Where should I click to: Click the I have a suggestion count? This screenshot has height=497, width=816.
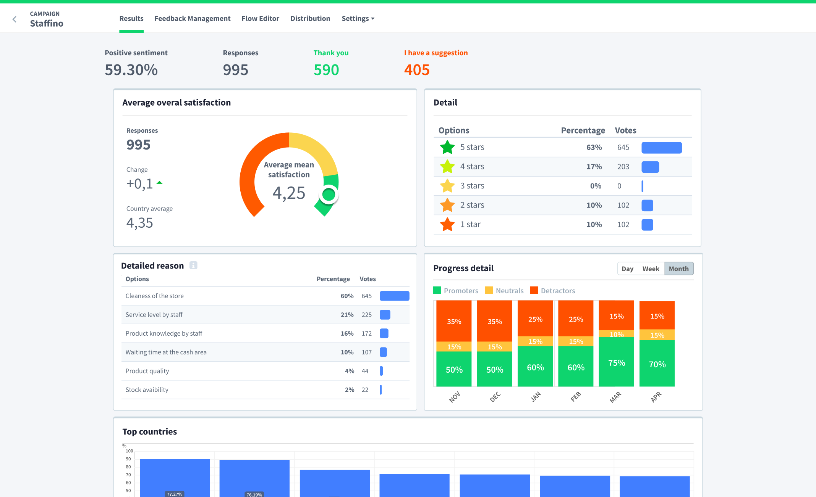click(x=417, y=70)
